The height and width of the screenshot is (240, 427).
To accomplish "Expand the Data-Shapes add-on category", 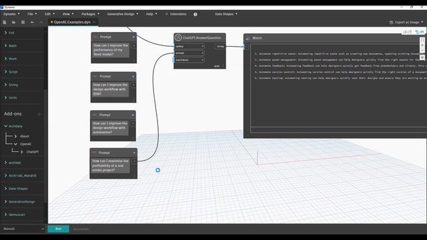I will [x=5, y=188].
